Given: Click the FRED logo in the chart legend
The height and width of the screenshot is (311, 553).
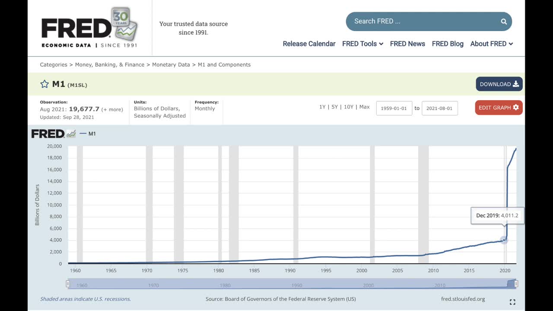Looking at the screenshot, I should [x=54, y=134].
